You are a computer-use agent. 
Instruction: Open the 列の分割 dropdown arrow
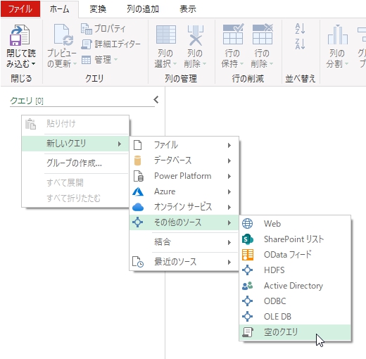point(346,64)
